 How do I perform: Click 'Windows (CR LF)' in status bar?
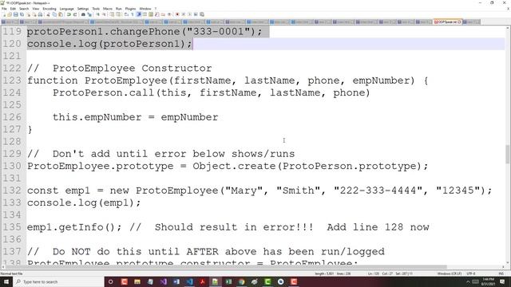450,273
